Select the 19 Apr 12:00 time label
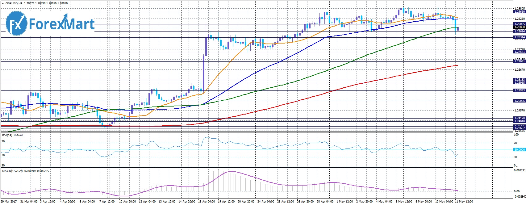 pos(226,202)
